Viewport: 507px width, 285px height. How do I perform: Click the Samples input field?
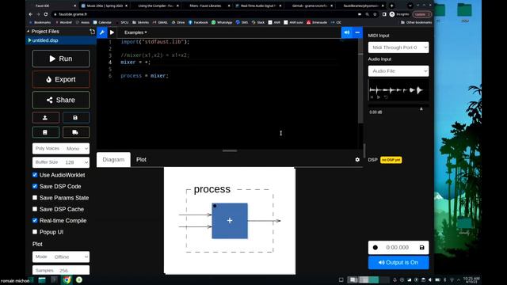click(x=61, y=270)
